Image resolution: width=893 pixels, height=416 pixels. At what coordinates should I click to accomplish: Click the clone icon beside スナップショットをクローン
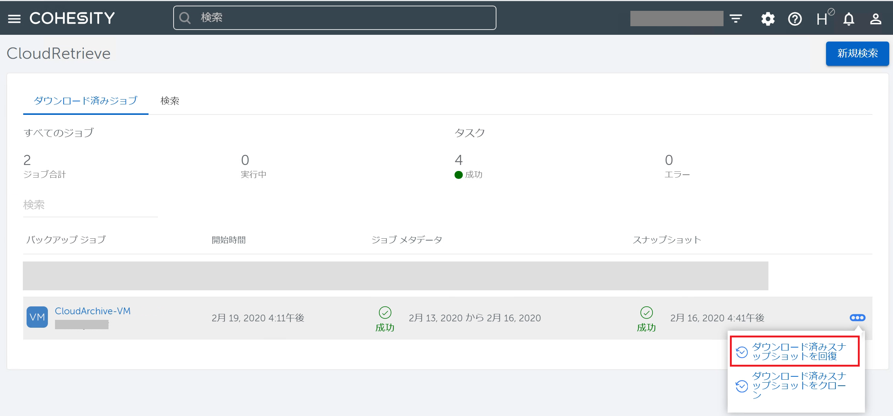741,386
